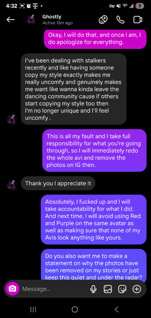
Task: Tap the back arrow to leave chat
Action: click(11, 20)
